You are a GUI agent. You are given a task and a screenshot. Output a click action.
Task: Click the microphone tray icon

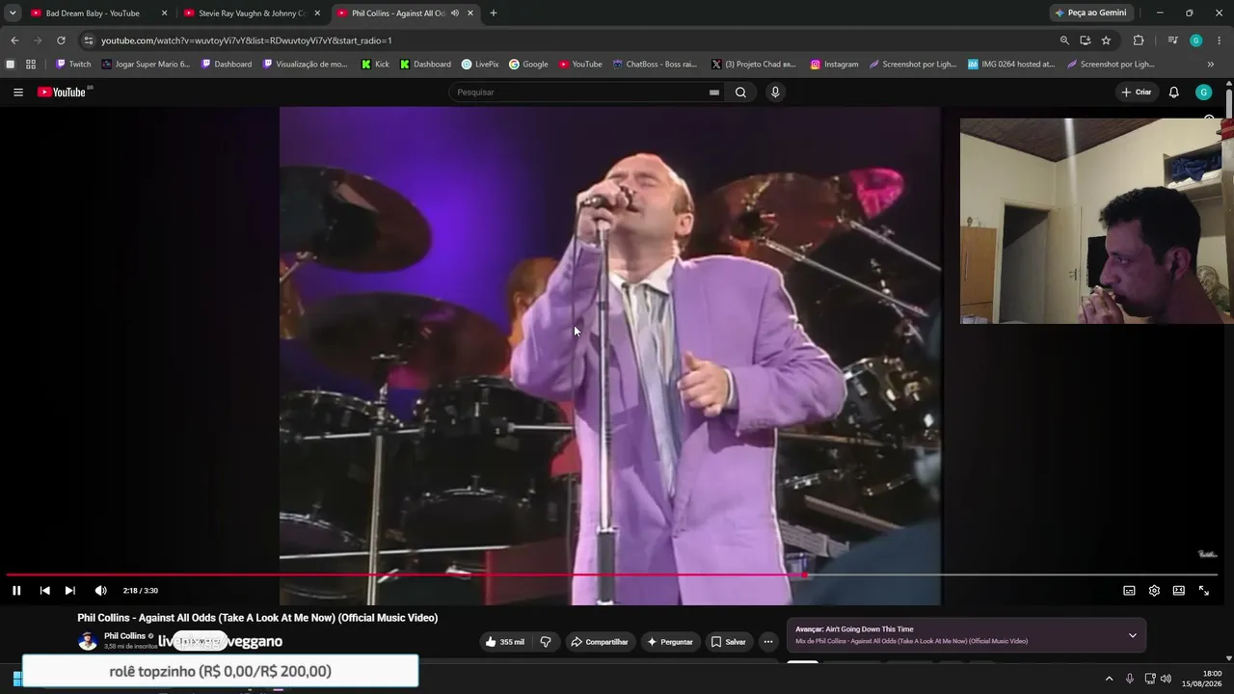coord(1130,679)
